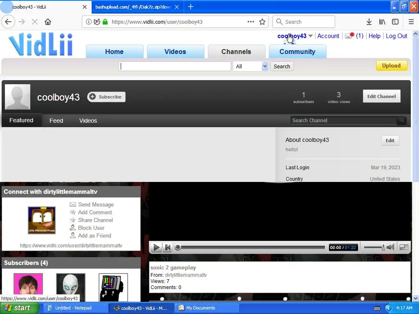The image size is (419, 314).
Task: Restart video with the skip-back button
Action: click(x=167, y=247)
